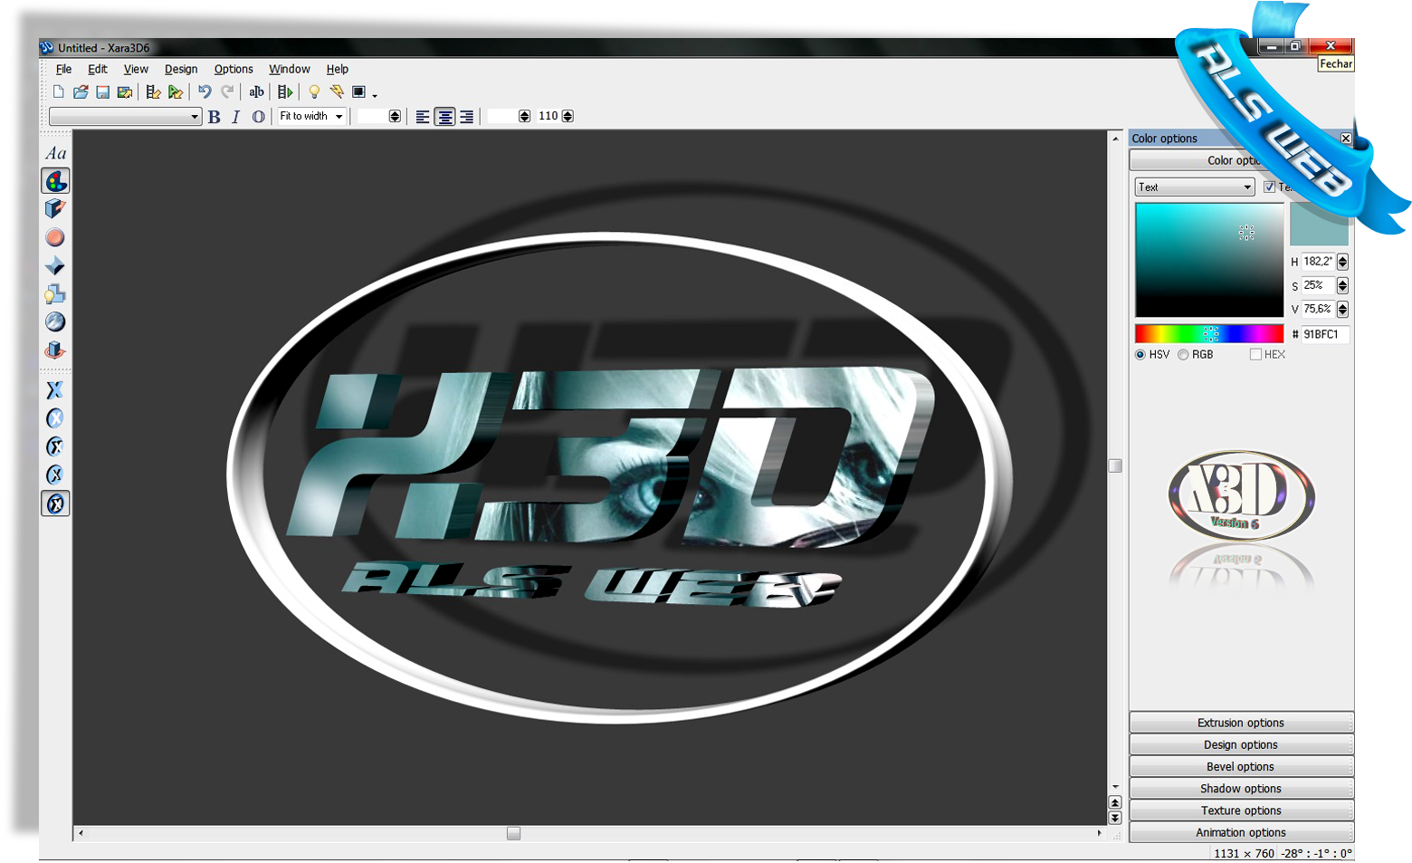
Task: Expand Design options panel
Action: point(1241,744)
